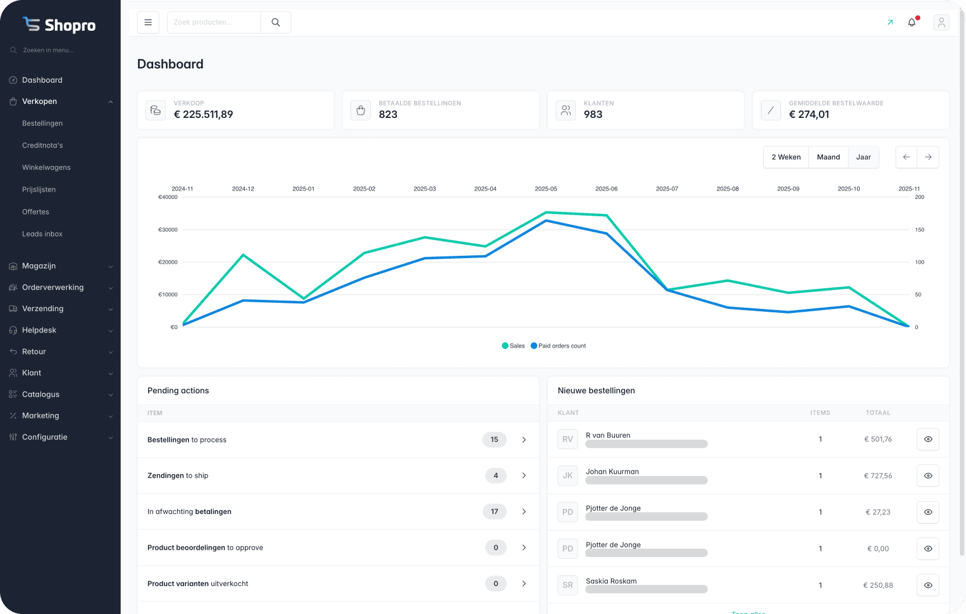Expand the Verzending menu
Image resolution: width=966 pixels, height=614 pixels.
111,309
